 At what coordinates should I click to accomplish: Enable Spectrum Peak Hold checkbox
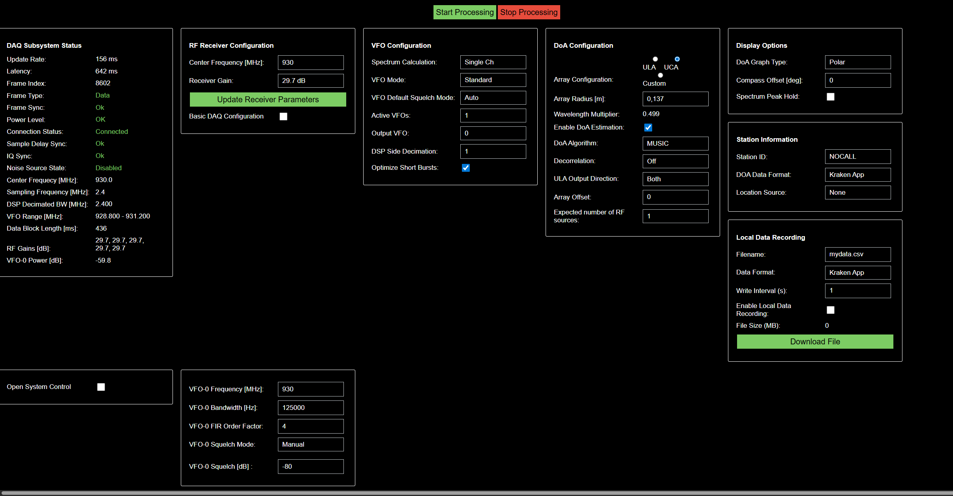[831, 97]
